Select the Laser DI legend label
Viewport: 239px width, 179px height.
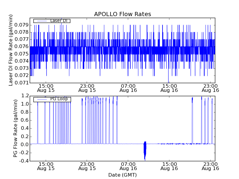[x=59, y=21]
